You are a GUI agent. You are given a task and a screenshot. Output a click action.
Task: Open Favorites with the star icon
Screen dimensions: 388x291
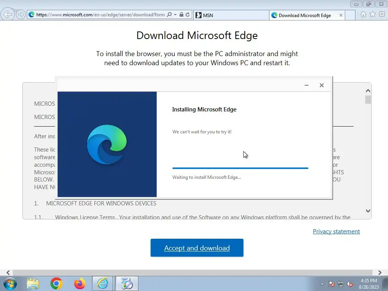[372, 15]
